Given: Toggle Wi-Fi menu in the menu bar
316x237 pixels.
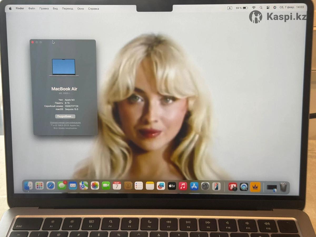Looking at the screenshot, I should pos(254,8).
